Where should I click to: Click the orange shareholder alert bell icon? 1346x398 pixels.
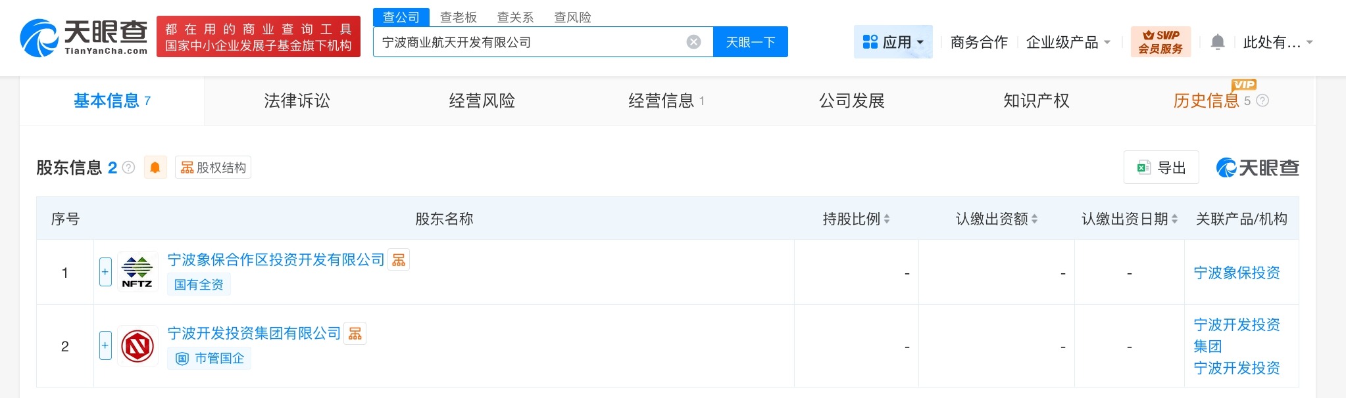[x=155, y=167]
